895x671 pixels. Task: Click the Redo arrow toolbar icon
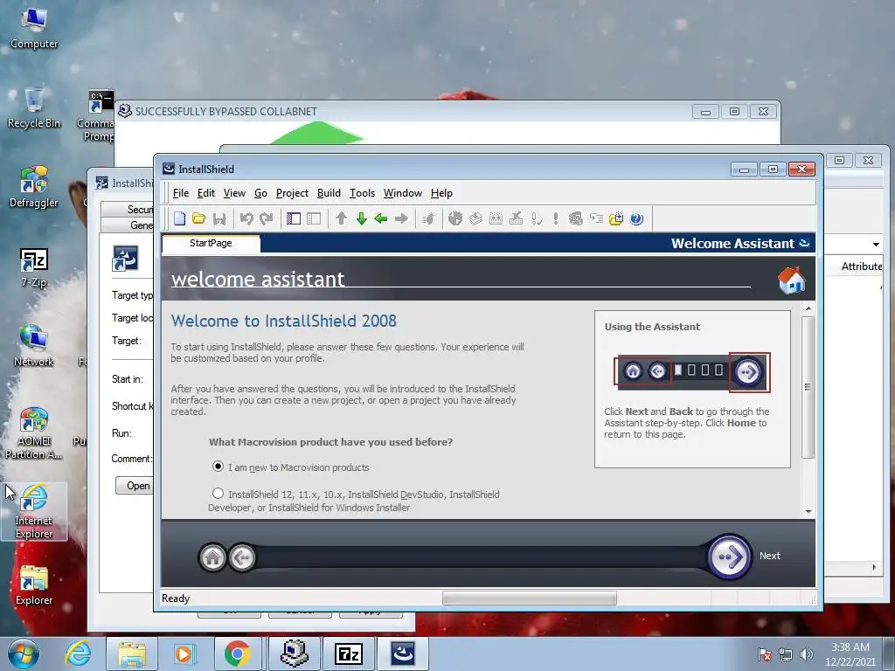[266, 218]
